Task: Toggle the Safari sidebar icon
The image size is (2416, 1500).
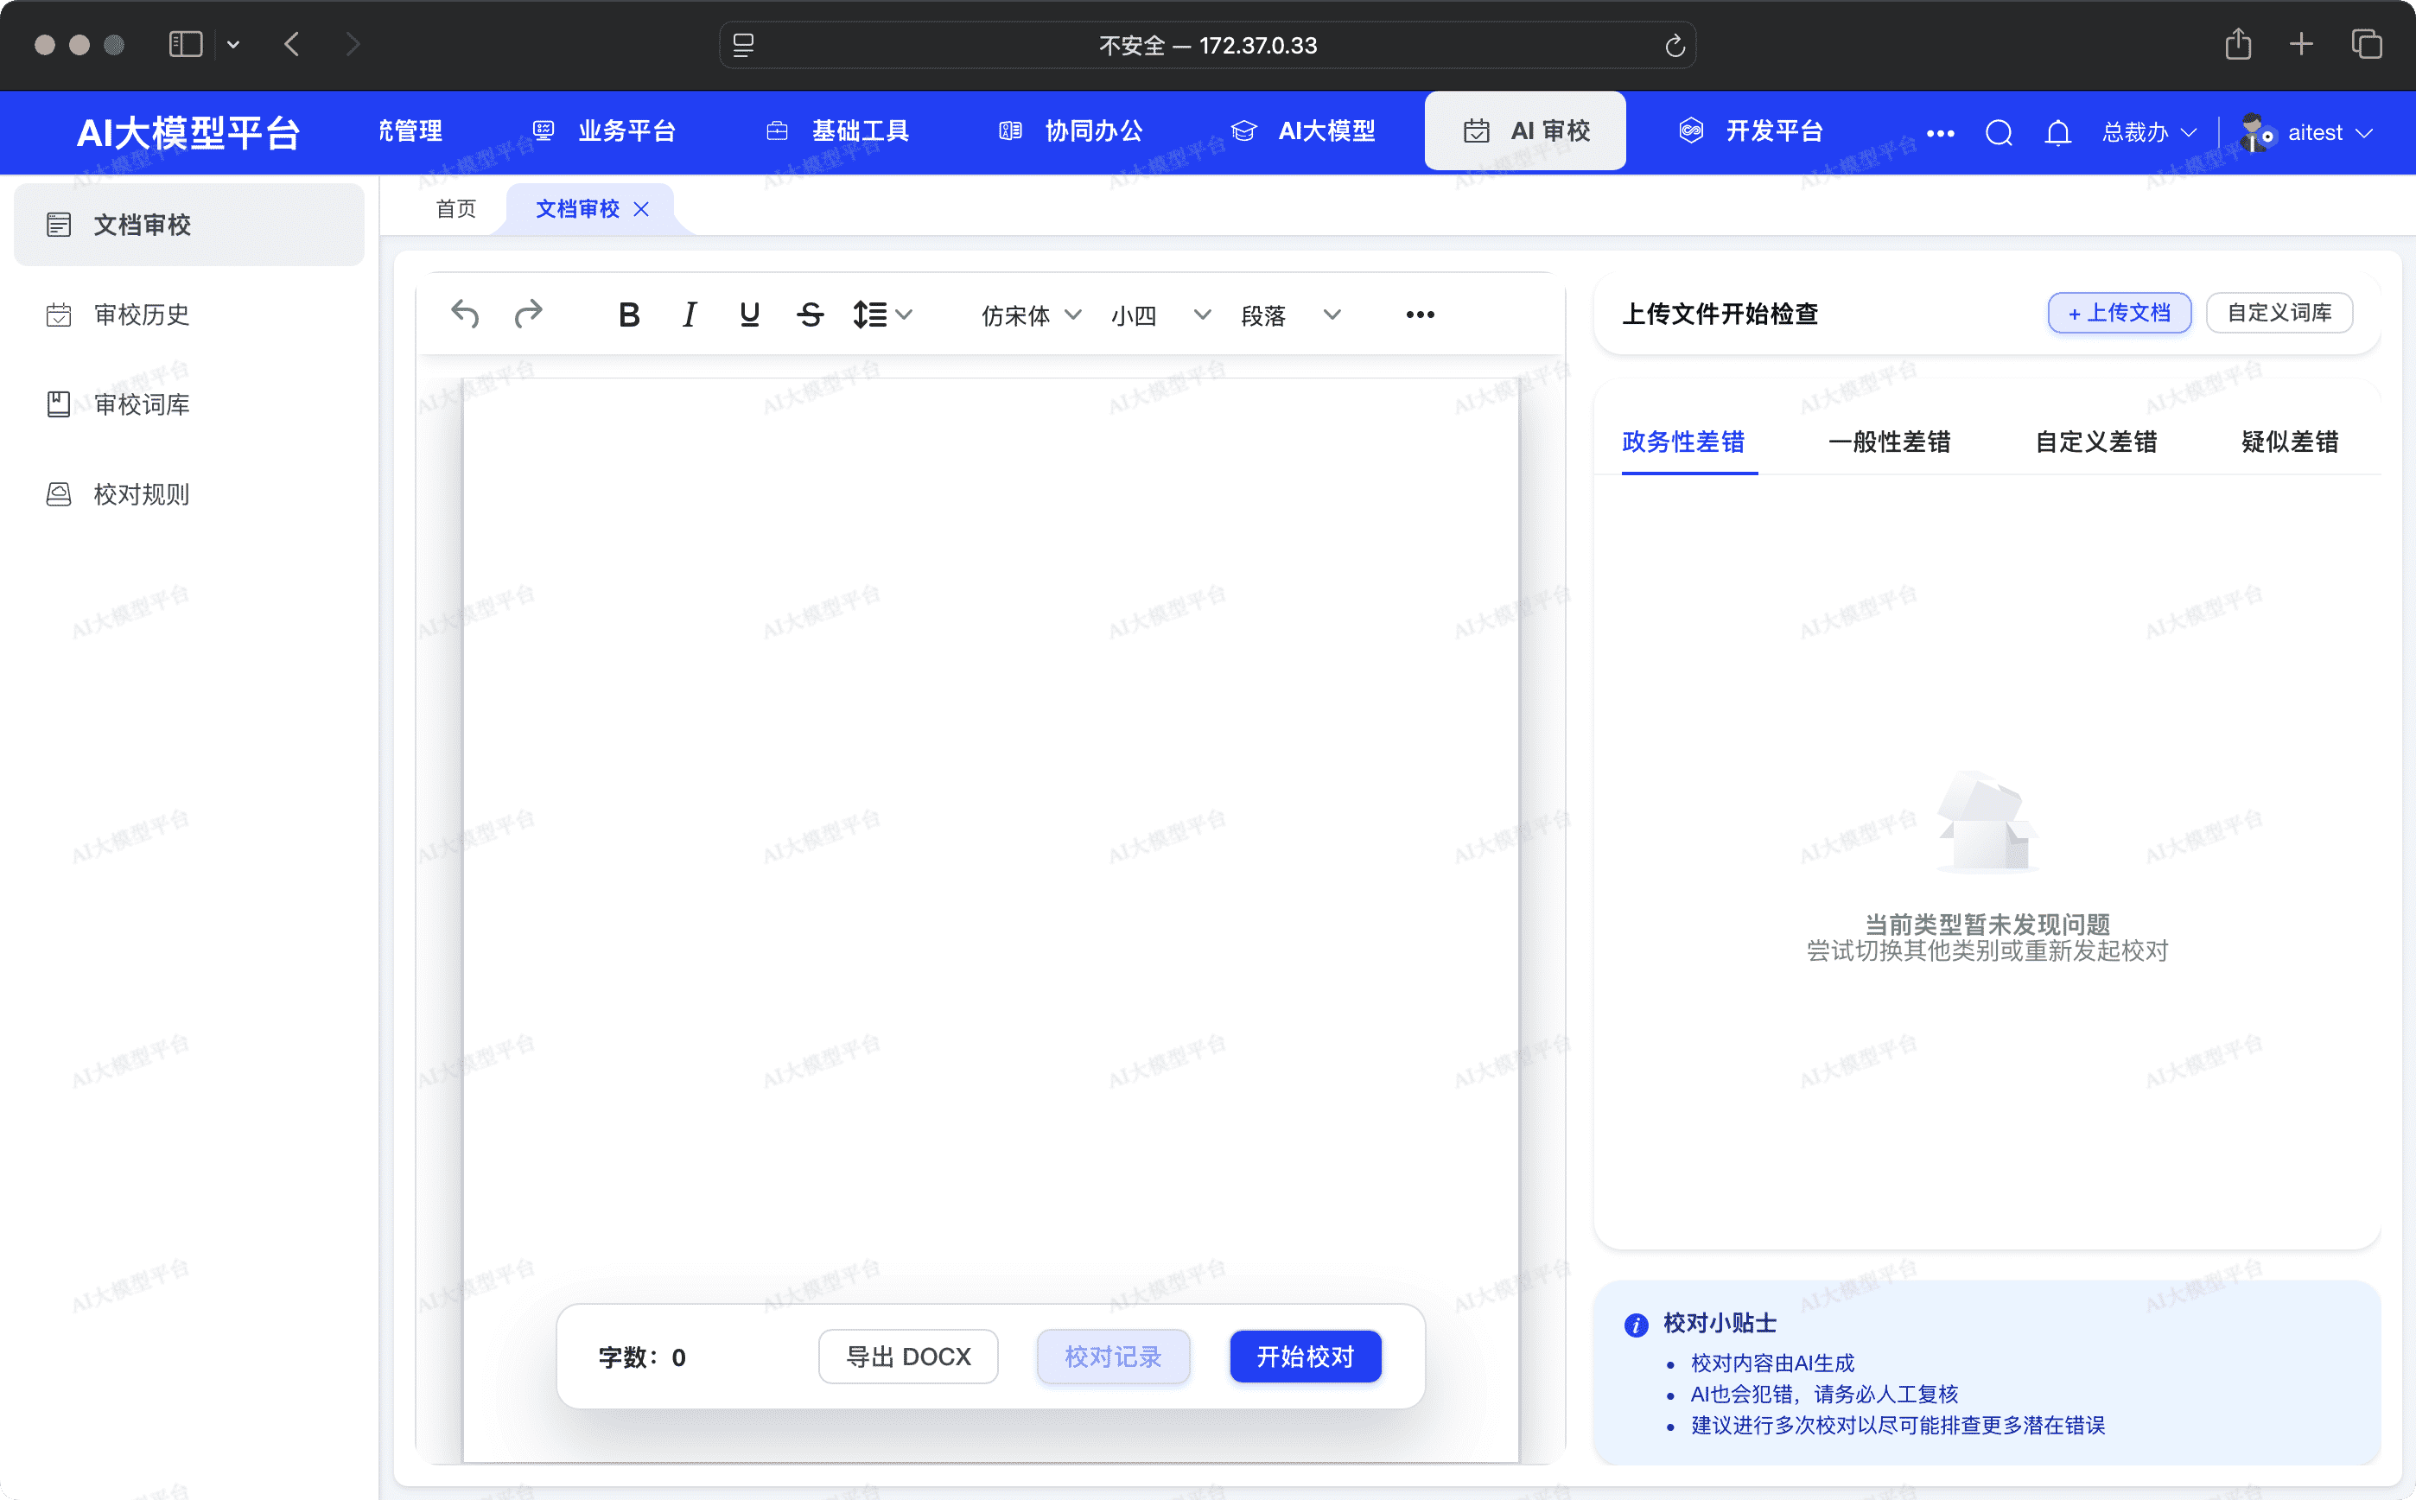Action: tap(186, 45)
